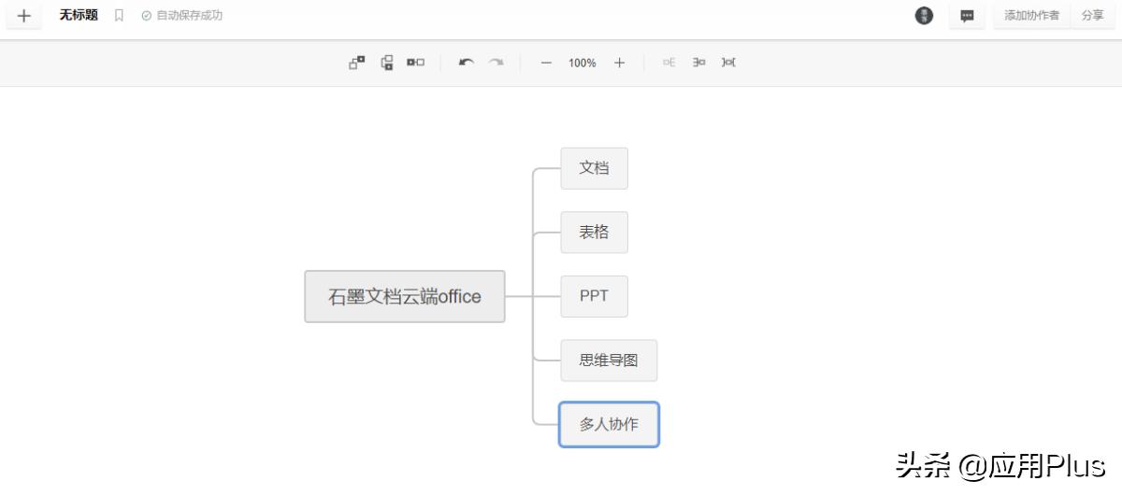
Task: Select the 表格 node
Action: coord(594,233)
